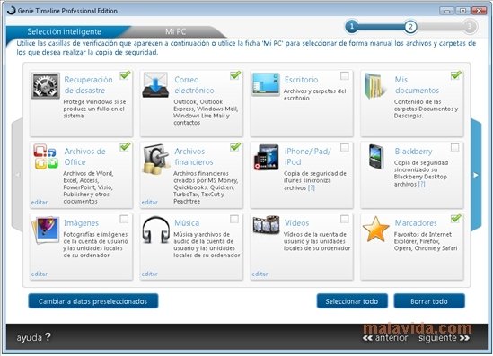Check the Imágenes checkbox
The image size is (493, 356).
pos(124,219)
